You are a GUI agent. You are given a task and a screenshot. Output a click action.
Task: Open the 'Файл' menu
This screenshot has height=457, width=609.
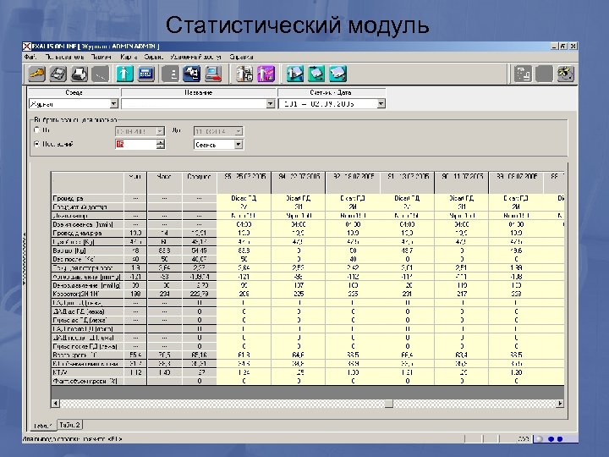(30, 57)
